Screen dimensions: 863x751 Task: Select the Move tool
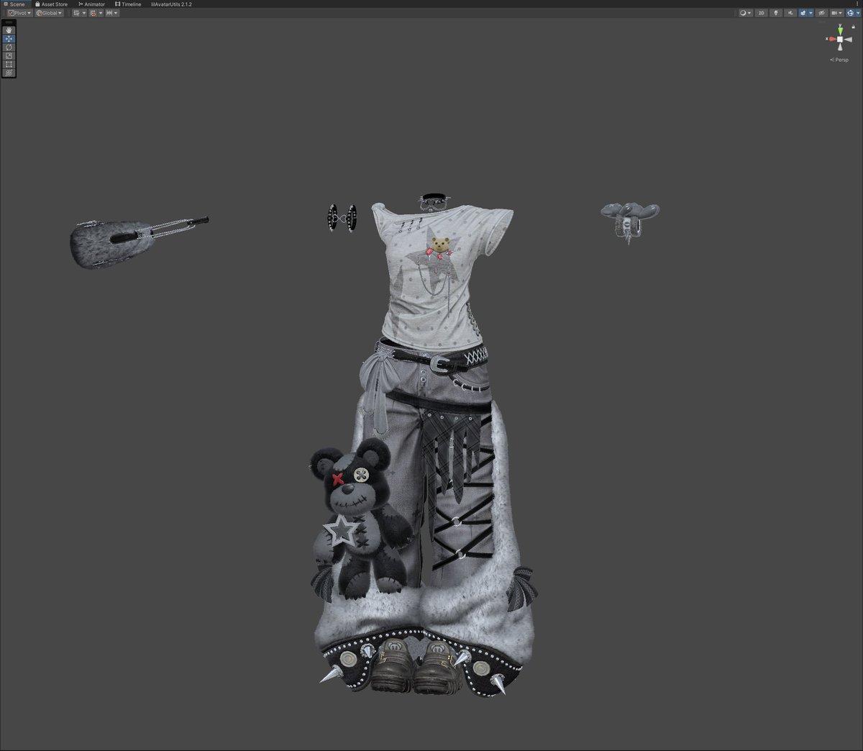coord(9,39)
